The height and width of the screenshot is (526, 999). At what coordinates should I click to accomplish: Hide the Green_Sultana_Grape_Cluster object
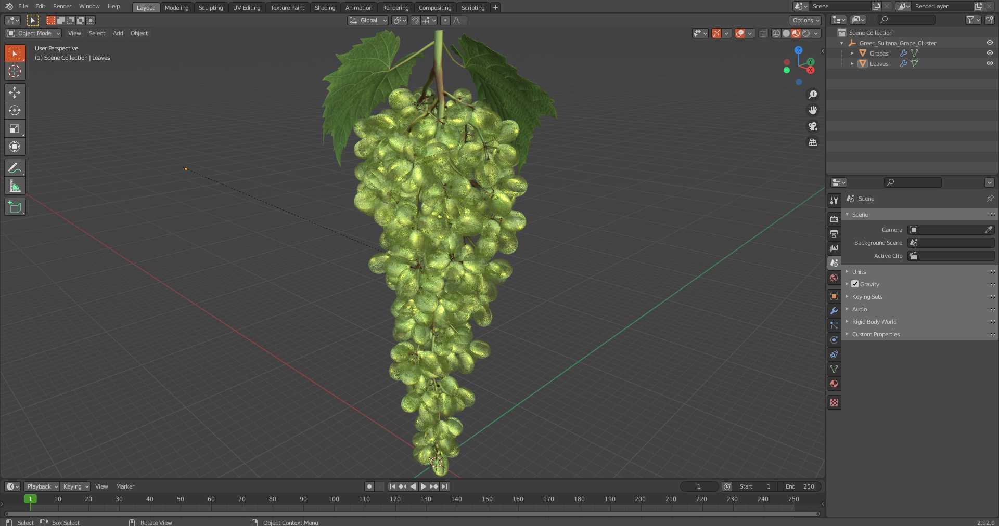(990, 43)
